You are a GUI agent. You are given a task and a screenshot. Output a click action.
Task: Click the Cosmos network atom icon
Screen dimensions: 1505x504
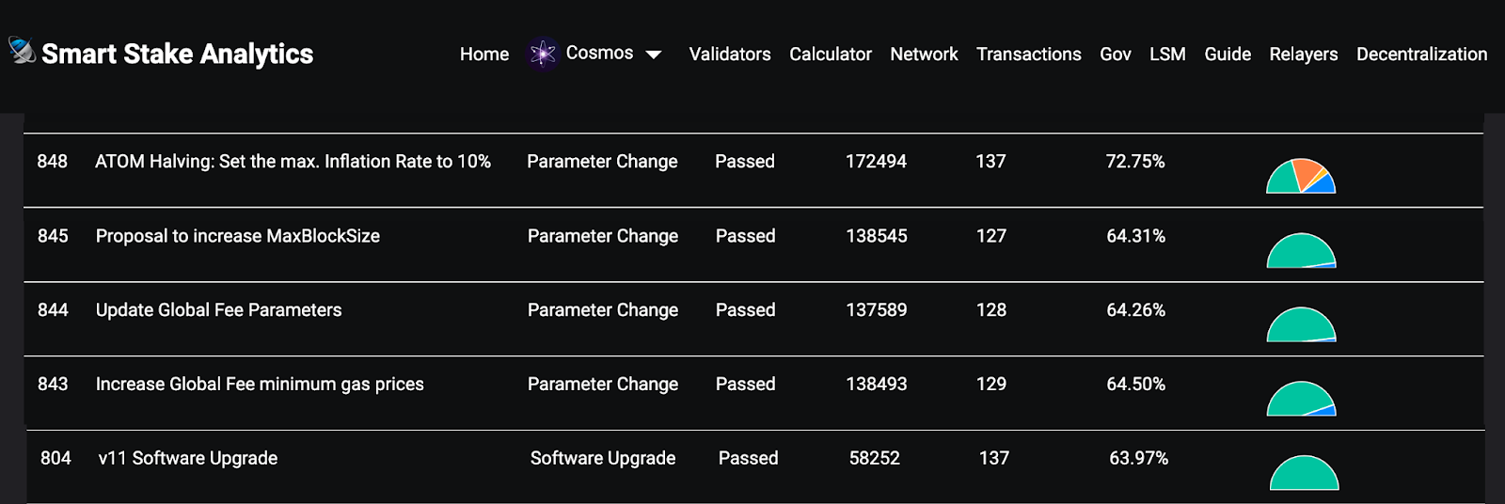click(x=543, y=54)
